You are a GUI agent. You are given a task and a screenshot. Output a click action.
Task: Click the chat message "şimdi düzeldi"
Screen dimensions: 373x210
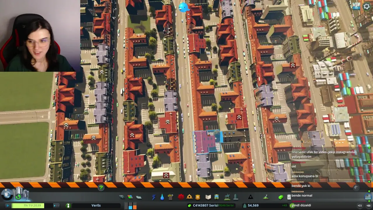301,205
